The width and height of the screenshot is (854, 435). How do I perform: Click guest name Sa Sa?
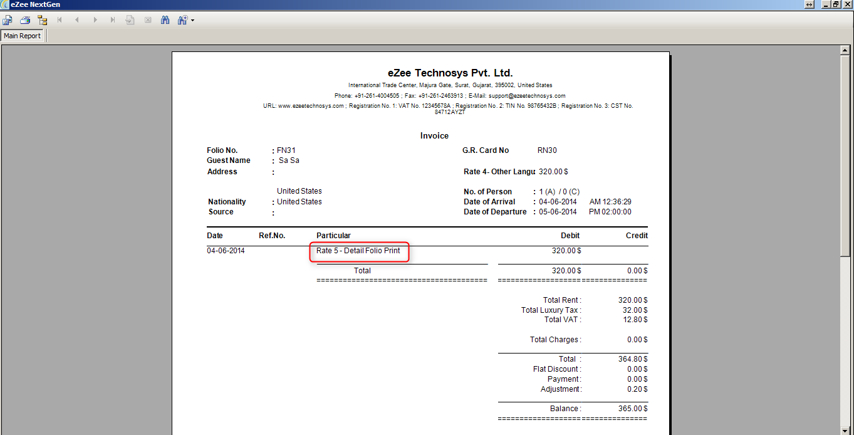tap(289, 160)
